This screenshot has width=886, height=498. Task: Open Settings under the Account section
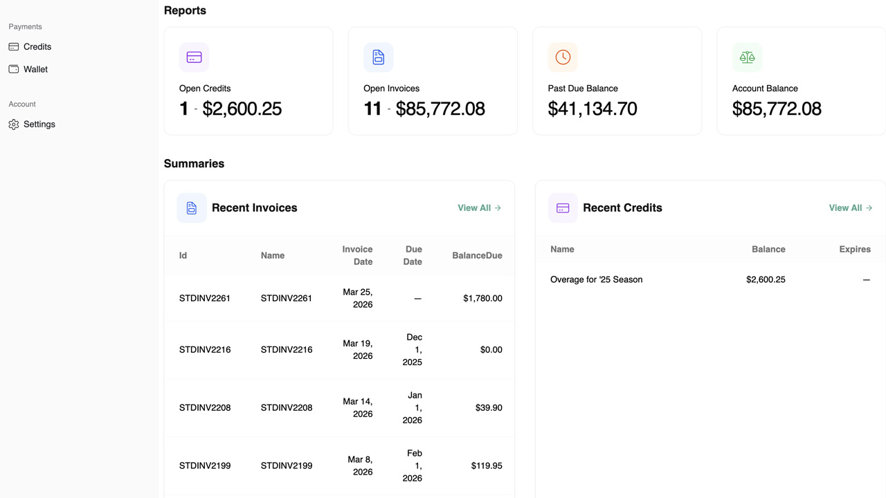(39, 124)
